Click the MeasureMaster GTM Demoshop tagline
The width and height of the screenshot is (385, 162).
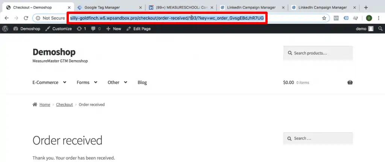coord(60,61)
